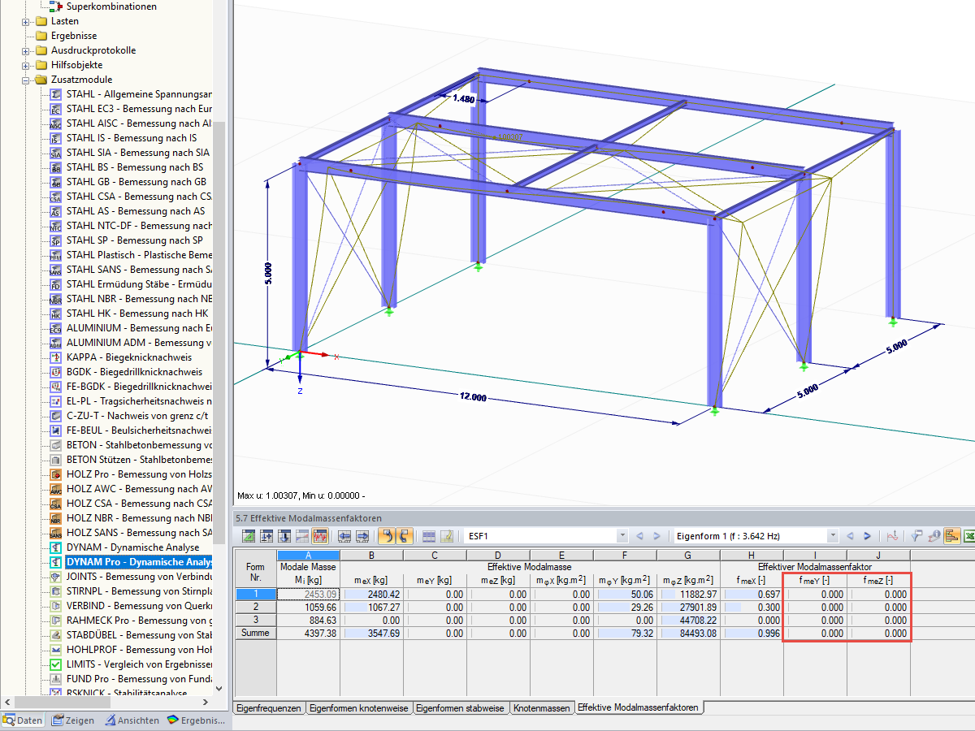Select the Effektive Modalmassenfaktoren tab
The height and width of the screenshot is (731, 975).
639,707
